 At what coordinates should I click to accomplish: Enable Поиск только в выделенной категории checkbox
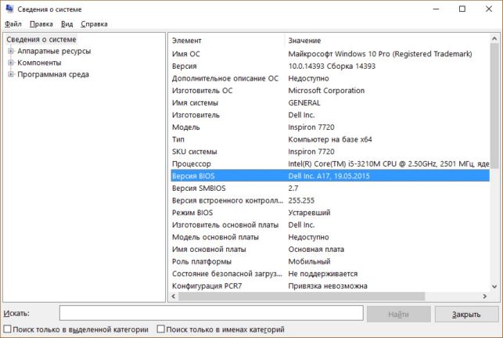click(x=7, y=329)
